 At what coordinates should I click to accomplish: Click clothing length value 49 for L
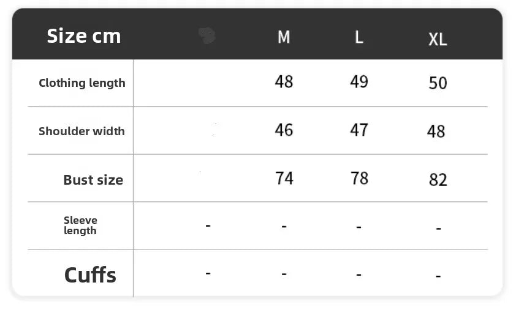pyautogui.click(x=359, y=81)
